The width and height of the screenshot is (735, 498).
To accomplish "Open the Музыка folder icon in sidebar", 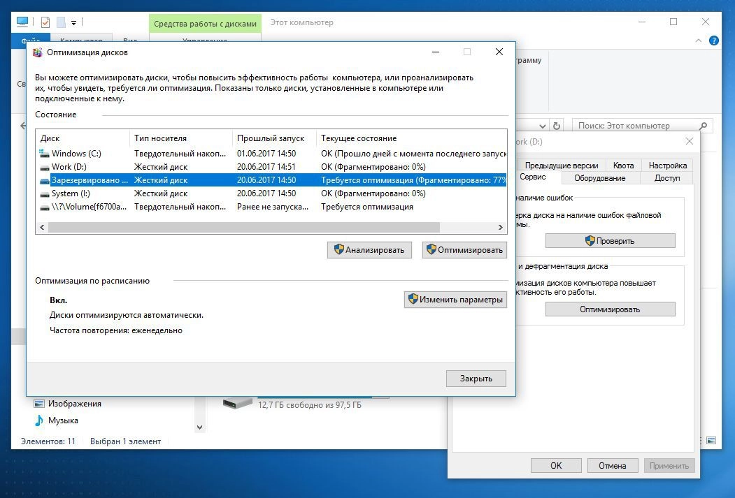I will (38, 420).
